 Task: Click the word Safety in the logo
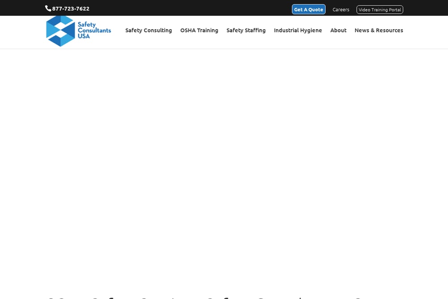coord(86,25)
